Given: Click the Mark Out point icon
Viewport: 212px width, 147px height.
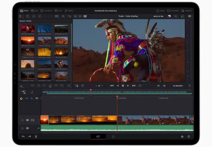Looking at the screenshot, I should click(164, 86).
